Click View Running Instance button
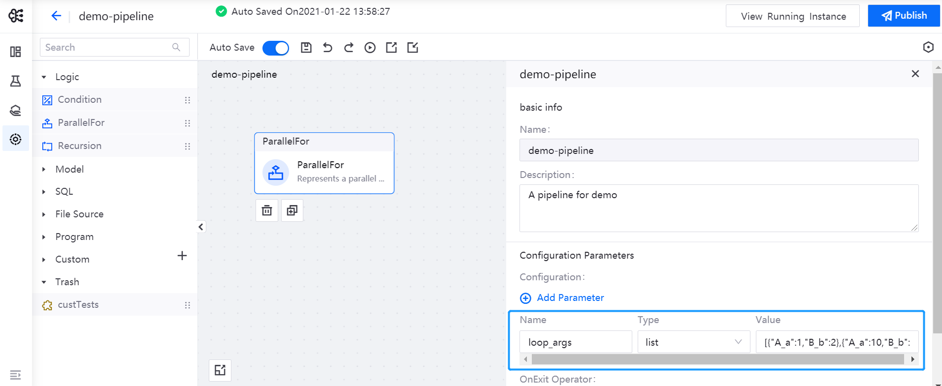The image size is (942, 386). (x=792, y=16)
